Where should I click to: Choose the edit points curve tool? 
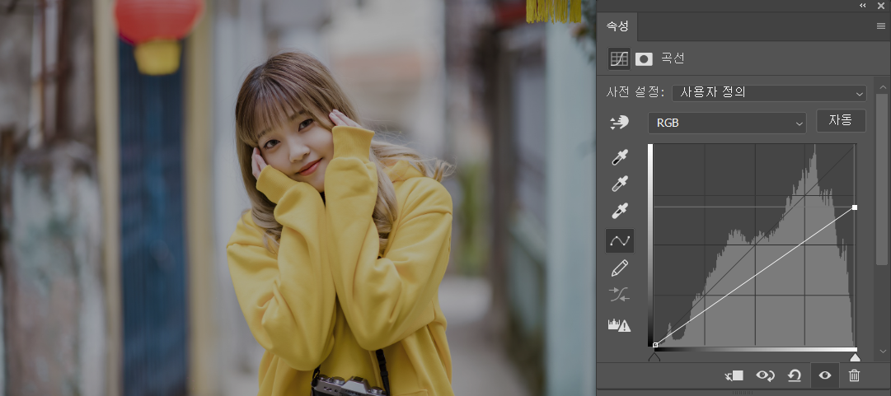[619, 240]
